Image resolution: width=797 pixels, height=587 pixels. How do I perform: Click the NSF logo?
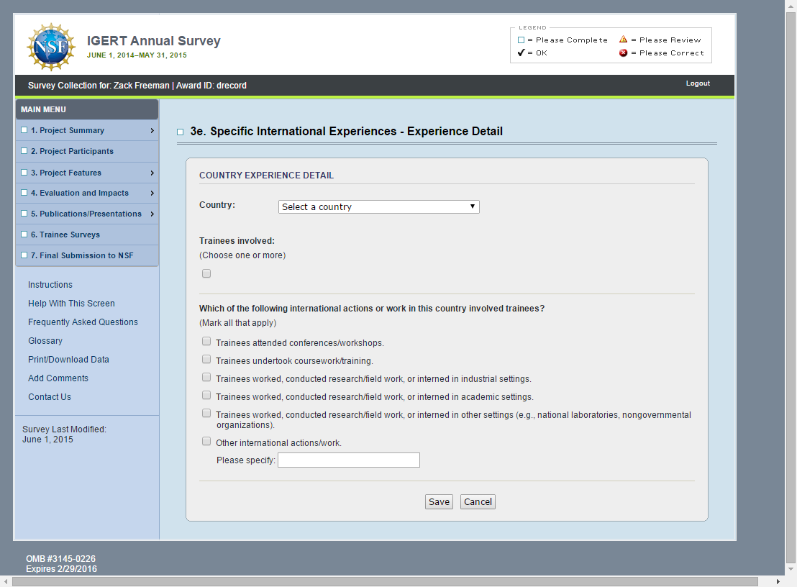50,47
